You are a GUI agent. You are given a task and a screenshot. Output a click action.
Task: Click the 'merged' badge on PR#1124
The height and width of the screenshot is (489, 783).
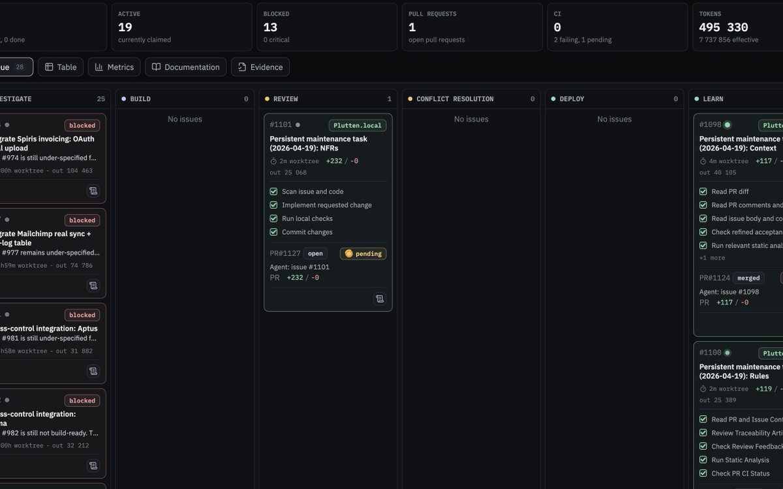point(748,278)
